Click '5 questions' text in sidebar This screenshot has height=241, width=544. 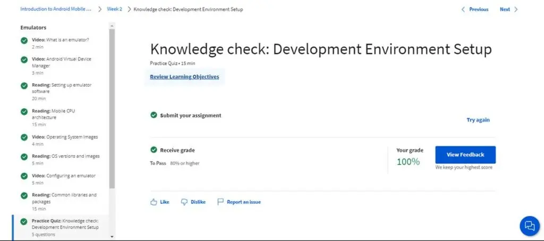(x=43, y=235)
